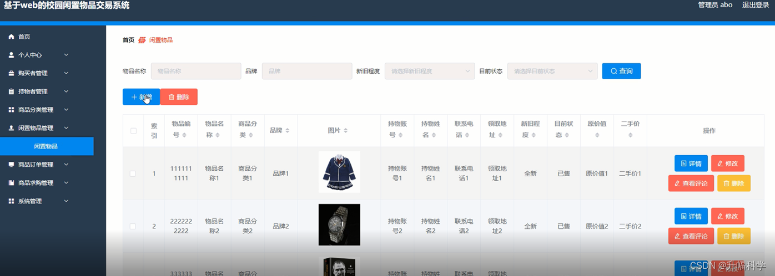Select the 闲置物品 submenu item
This screenshot has width=775, height=276.
coord(47,146)
